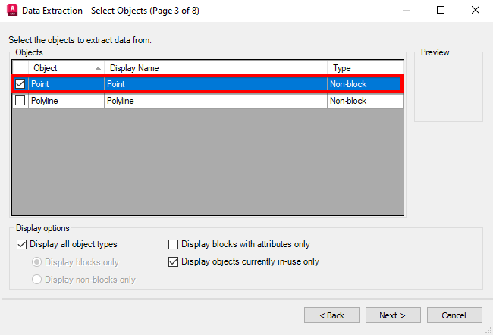Image resolution: width=493 pixels, height=335 pixels.
Task: Click the Object column sort arrow
Action: [98, 68]
